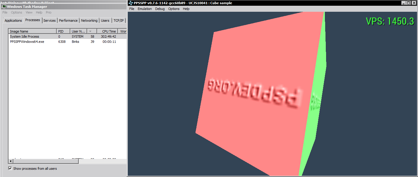Minimize the PPSSPP window
418x177 pixels.
pyautogui.click(x=404, y=3)
